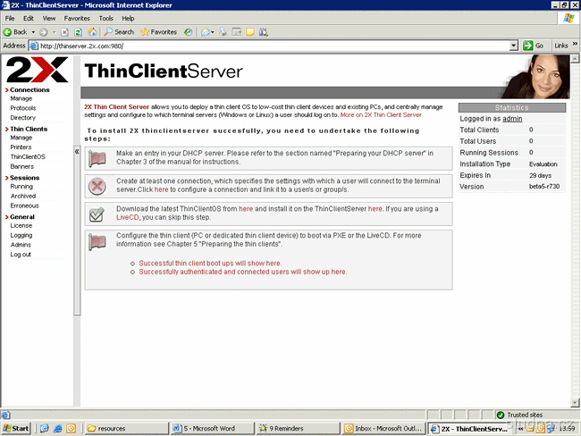
Task: Click 'Successful thin client boot ups' link
Action: (x=210, y=264)
